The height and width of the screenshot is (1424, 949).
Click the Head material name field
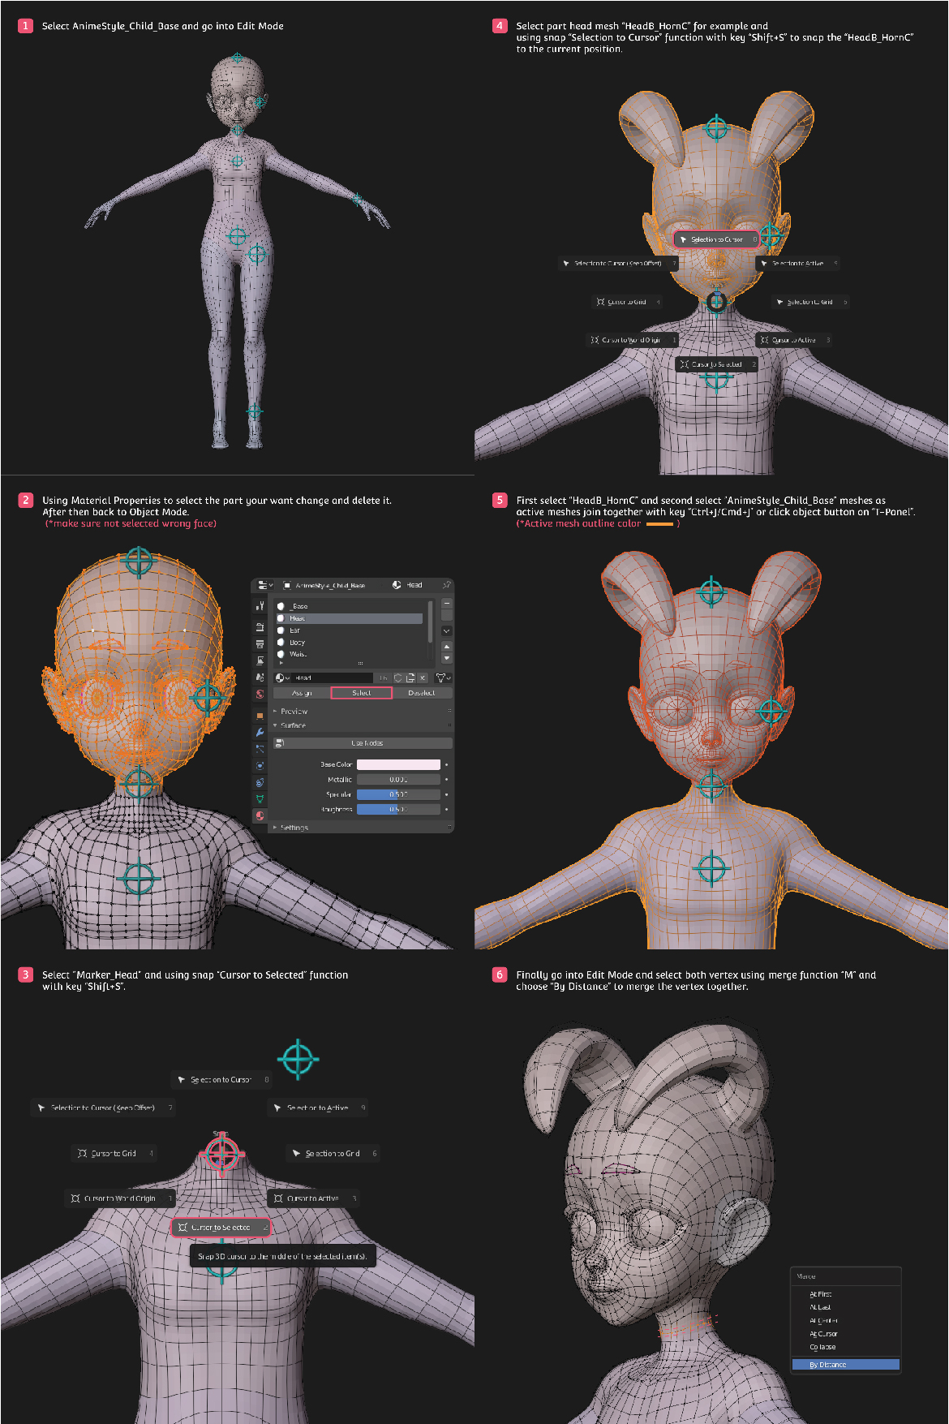click(x=333, y=678)
